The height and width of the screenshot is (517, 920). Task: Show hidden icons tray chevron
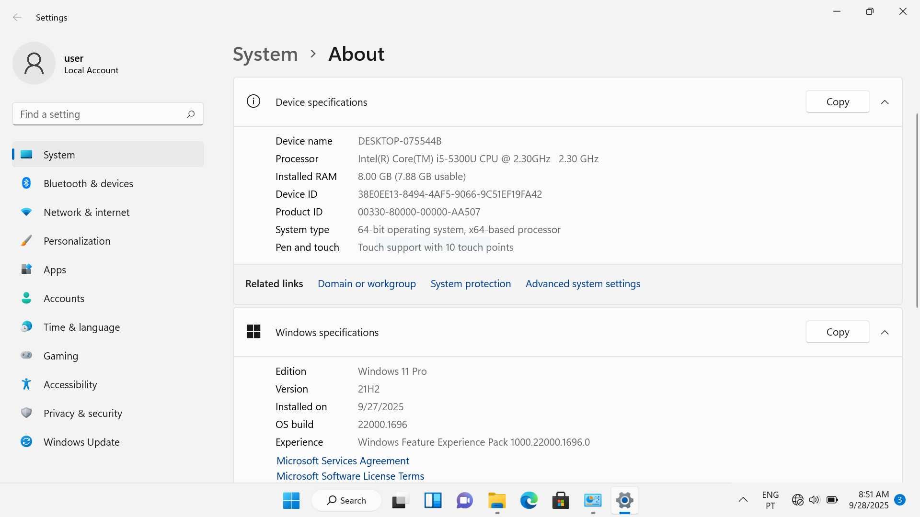pyautogui.click(x=743, y=500)
